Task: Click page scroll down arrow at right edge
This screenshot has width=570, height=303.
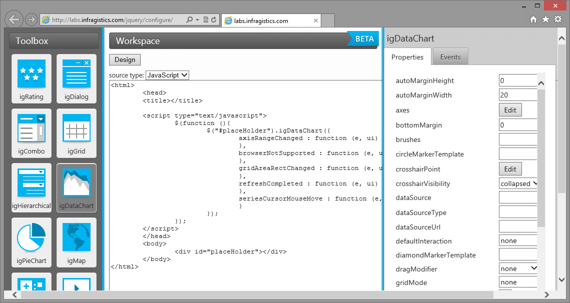Action: [561, 279]
